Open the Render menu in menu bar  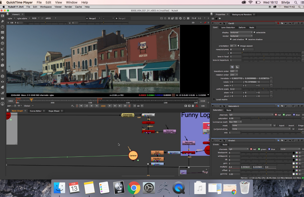(68, 7)
